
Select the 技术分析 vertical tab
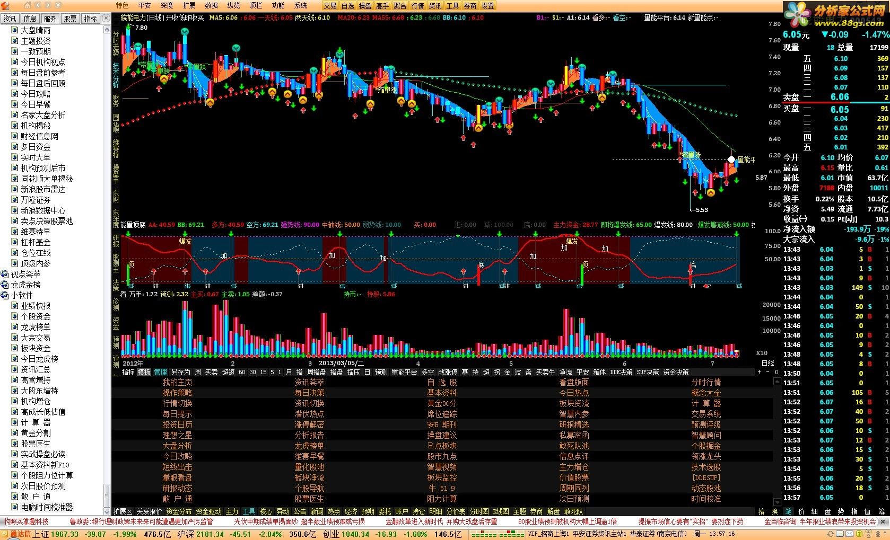pos(116,75)
